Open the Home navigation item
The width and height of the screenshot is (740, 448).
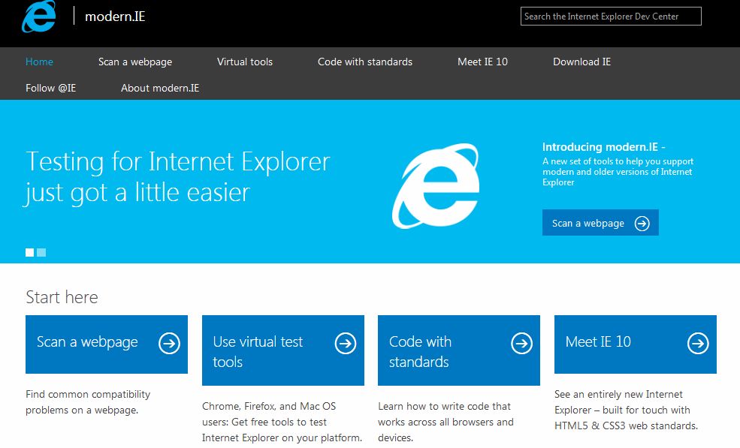pos(39,62)
